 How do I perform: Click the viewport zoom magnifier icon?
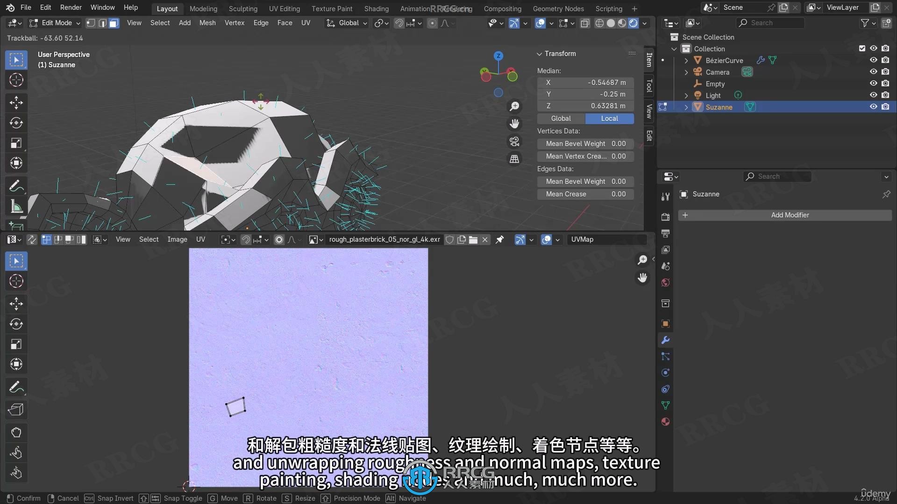pyautogui.click(x=514, y=106)
